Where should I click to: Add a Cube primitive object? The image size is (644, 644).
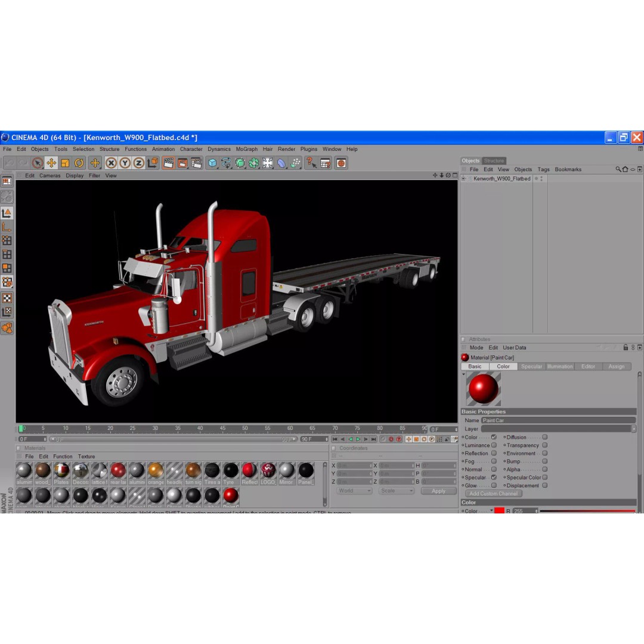pyautogui.click(x=212, y=163)
